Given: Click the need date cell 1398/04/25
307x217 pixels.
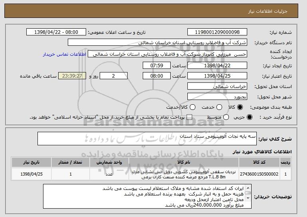Looking at the screenshot, I should 31,174.
